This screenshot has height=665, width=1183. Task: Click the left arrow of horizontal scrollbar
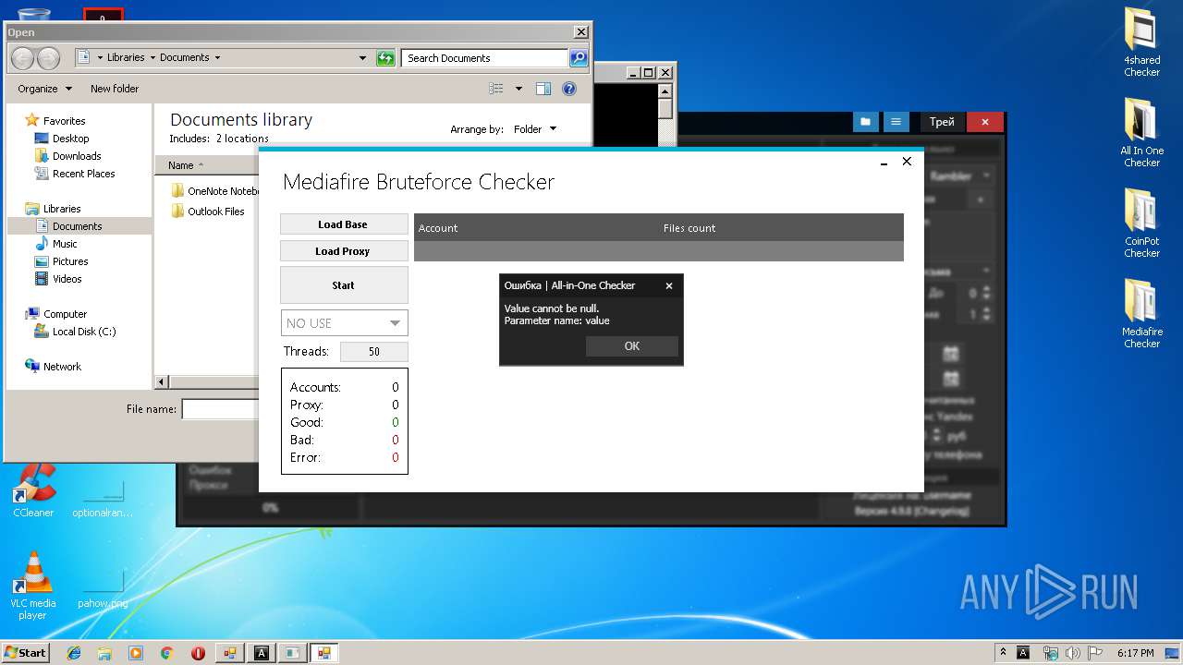coord(162,381)
